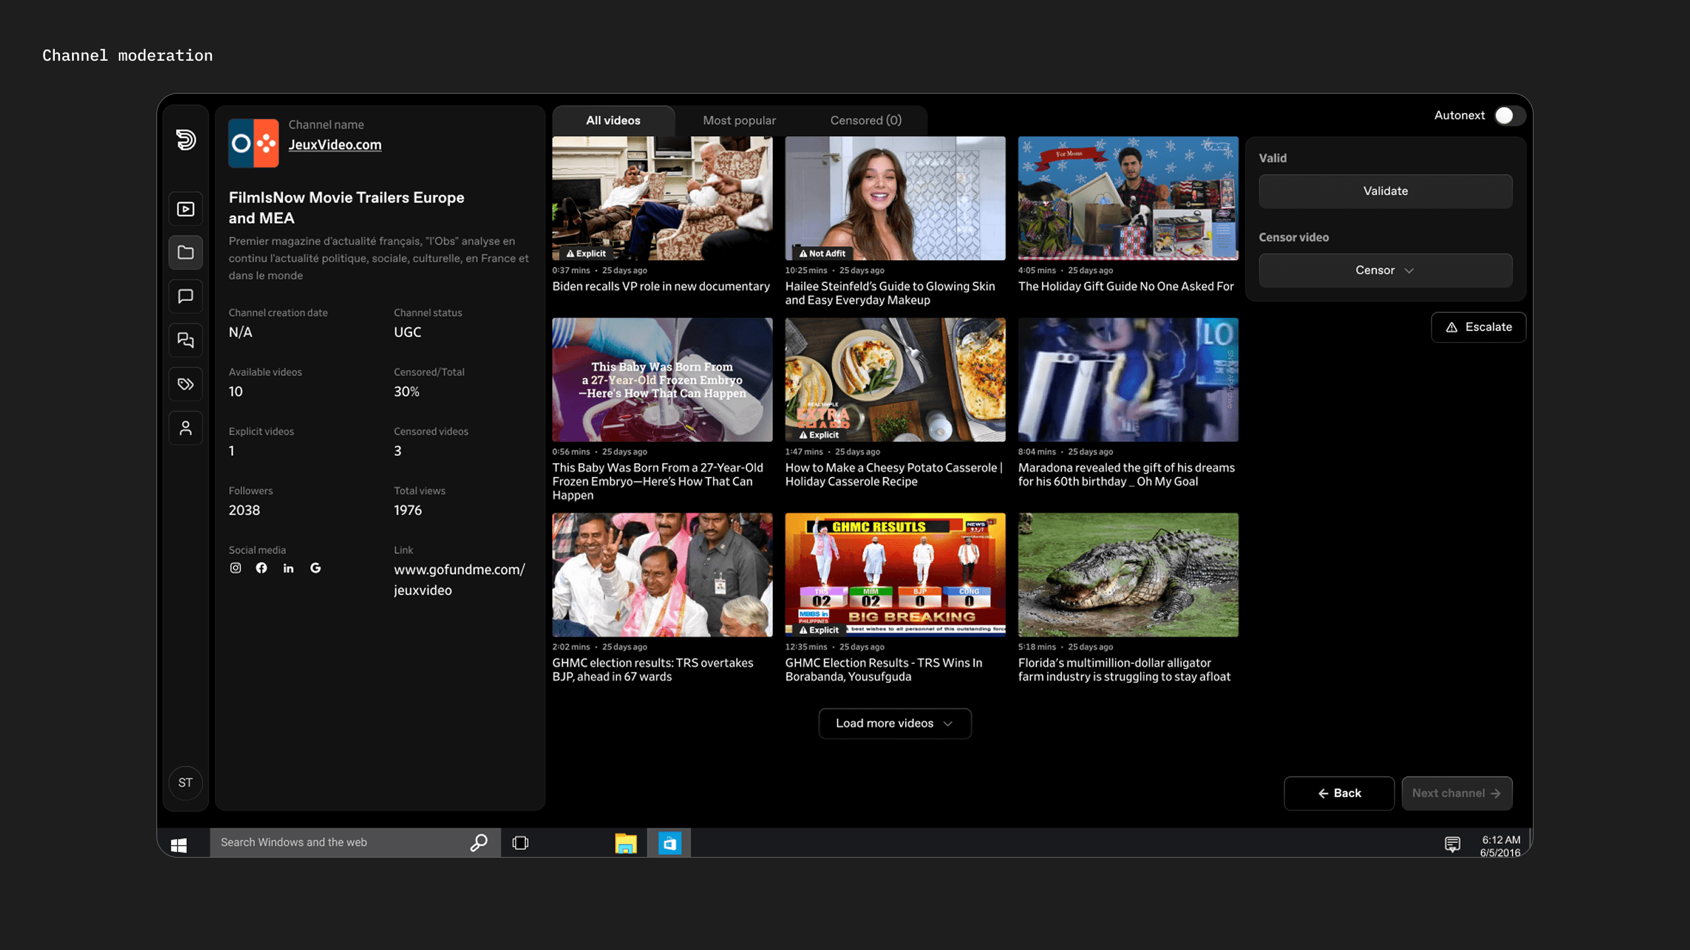Expand Load more videos

pos(895,723)
